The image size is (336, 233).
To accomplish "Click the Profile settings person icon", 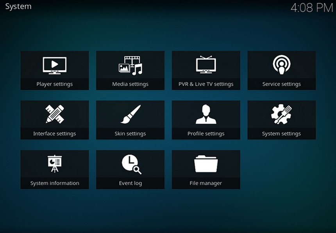I will pyautogui.click(x=206, y=114).
